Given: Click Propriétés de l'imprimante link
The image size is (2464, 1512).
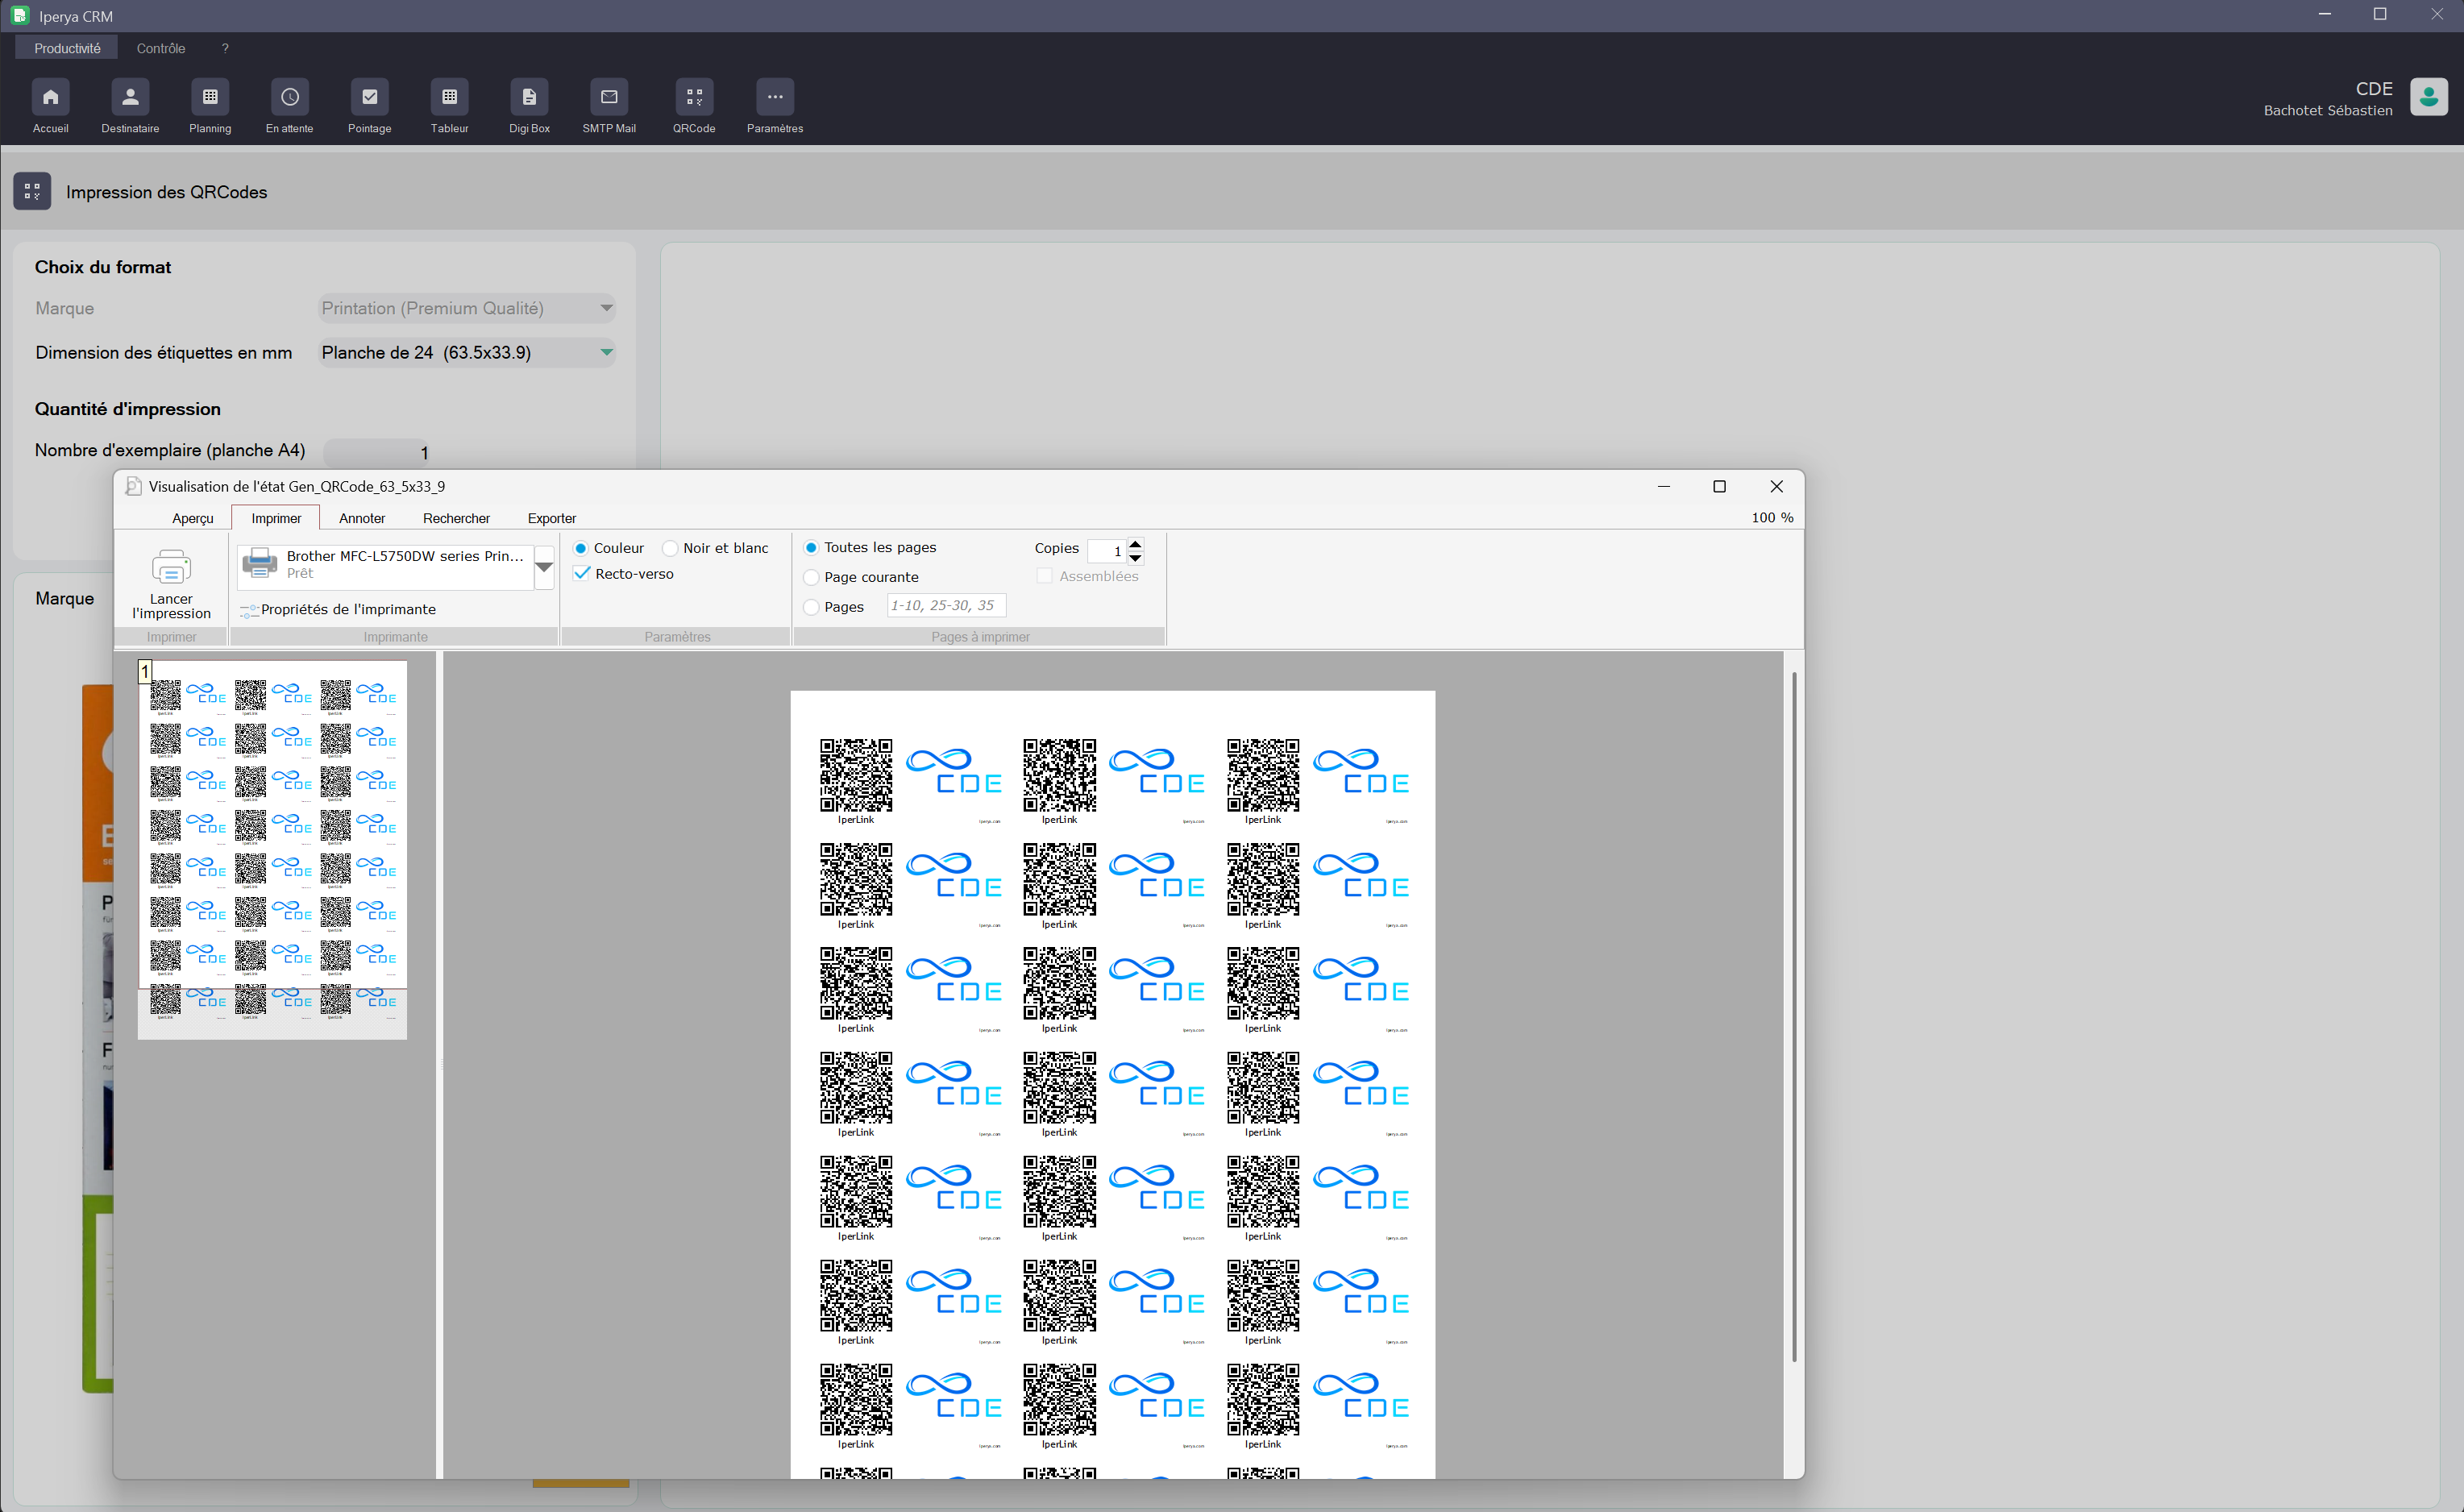Looking at the screenshot, I should click(x=348, y=609).
